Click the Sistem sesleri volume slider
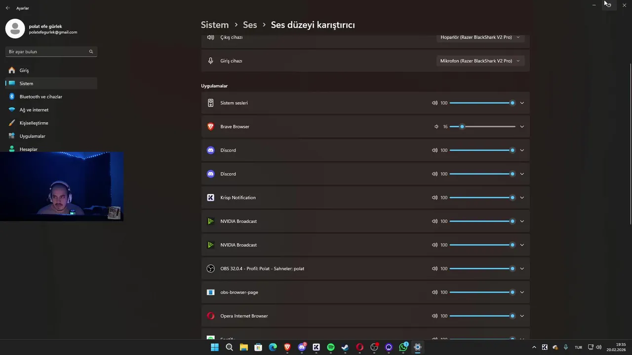The width and height of the screenshot is (632, 355). tap(482, 103)
